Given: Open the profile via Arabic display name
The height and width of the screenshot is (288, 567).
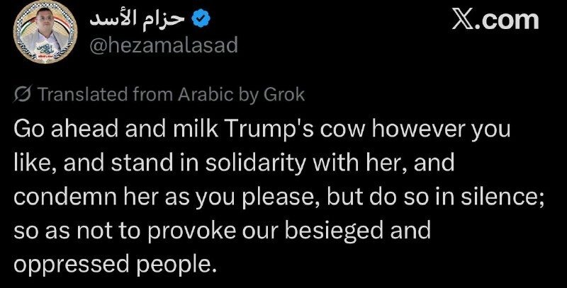Looking at the screenshot, I should [x=137, y=20].
